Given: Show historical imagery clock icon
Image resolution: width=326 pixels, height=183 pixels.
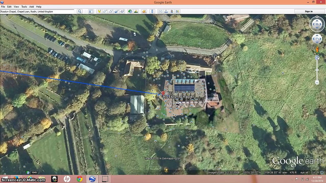Looking at the screenshot, I should pos(130,11).
